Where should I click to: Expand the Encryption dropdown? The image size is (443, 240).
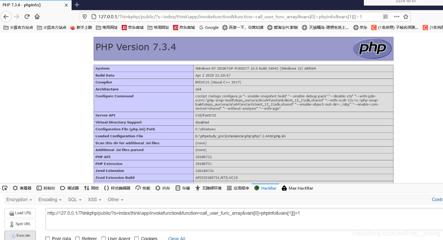click(x=19, y=199)
